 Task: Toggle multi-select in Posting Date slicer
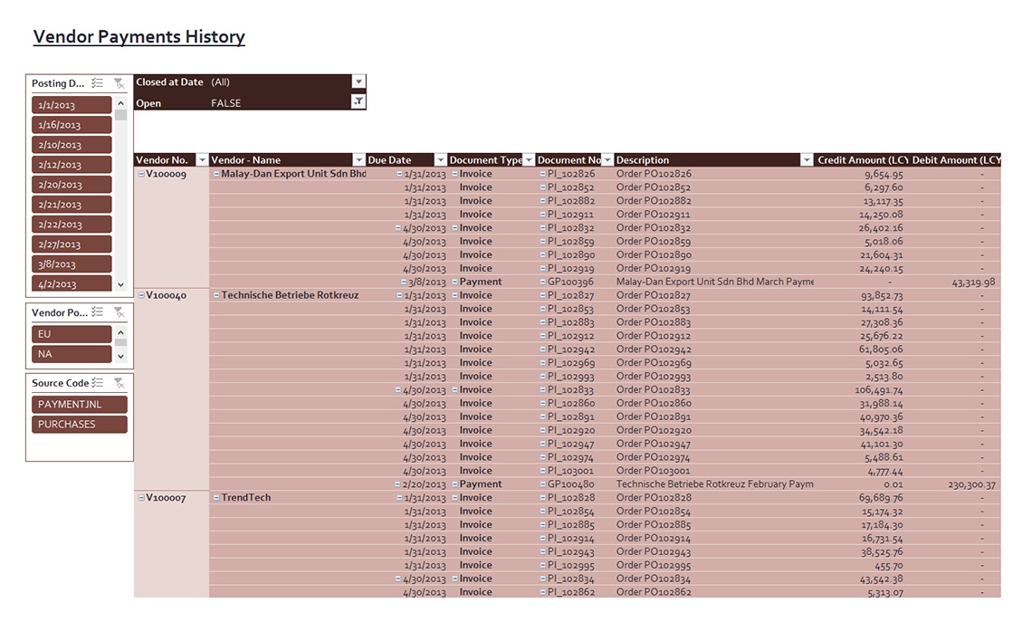(x=98, y=83)
